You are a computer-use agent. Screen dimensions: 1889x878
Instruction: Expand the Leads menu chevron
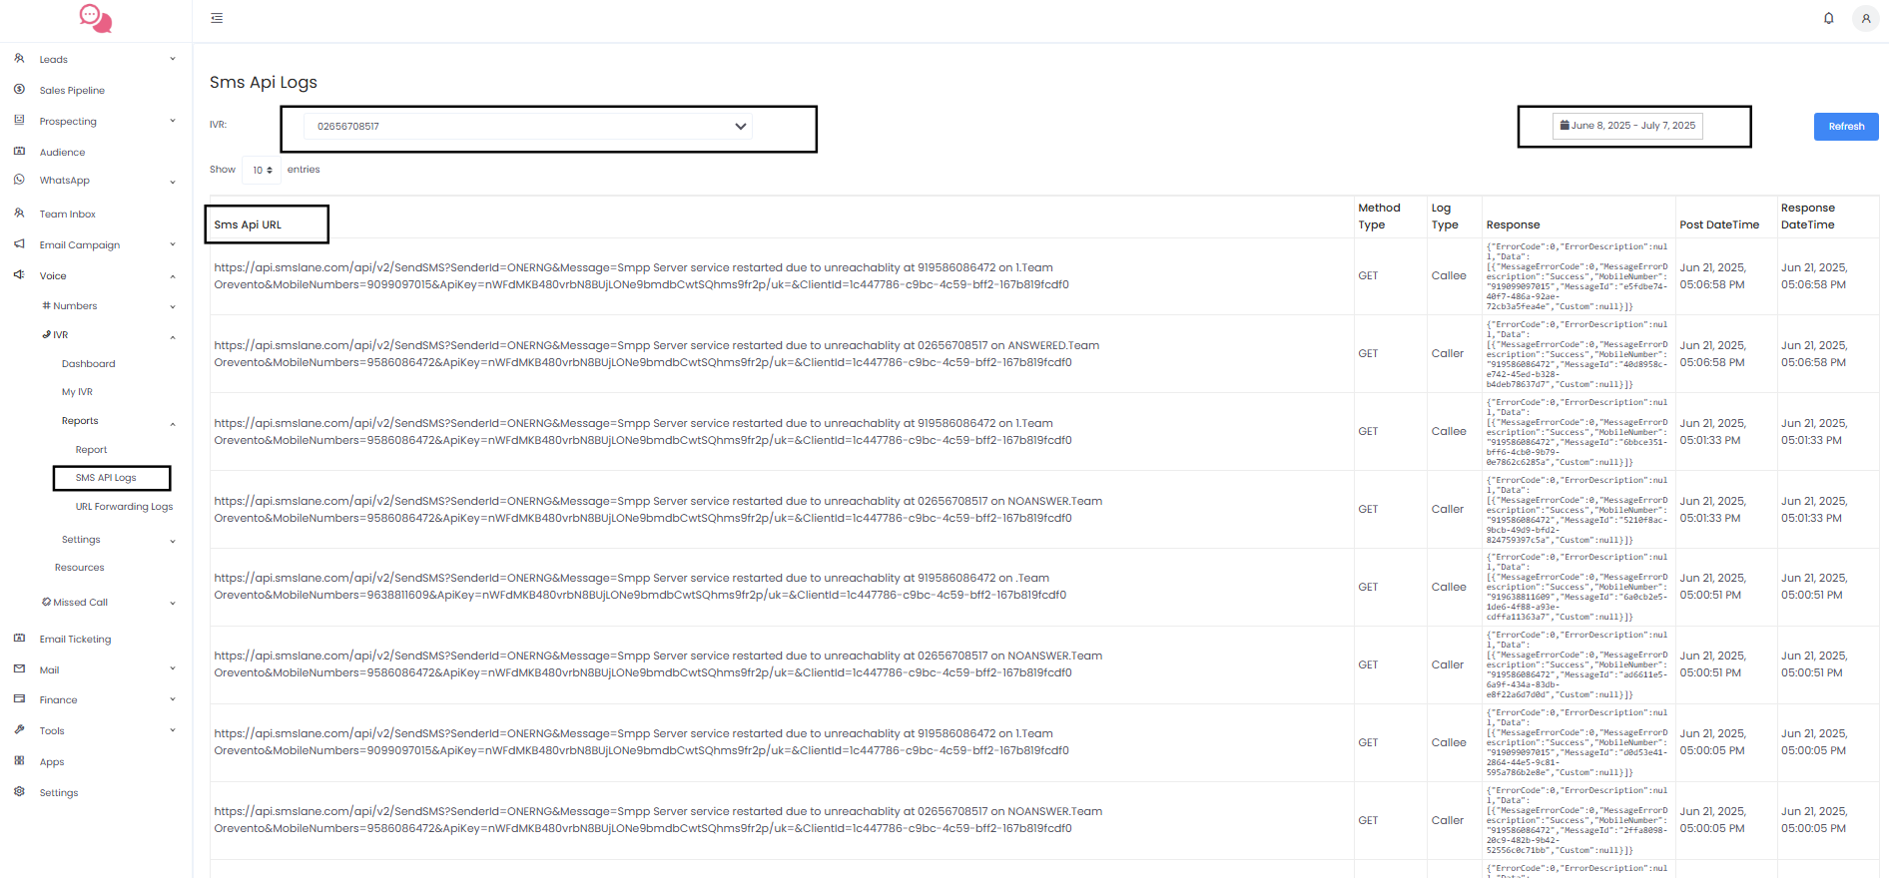[x=173, y=59]
